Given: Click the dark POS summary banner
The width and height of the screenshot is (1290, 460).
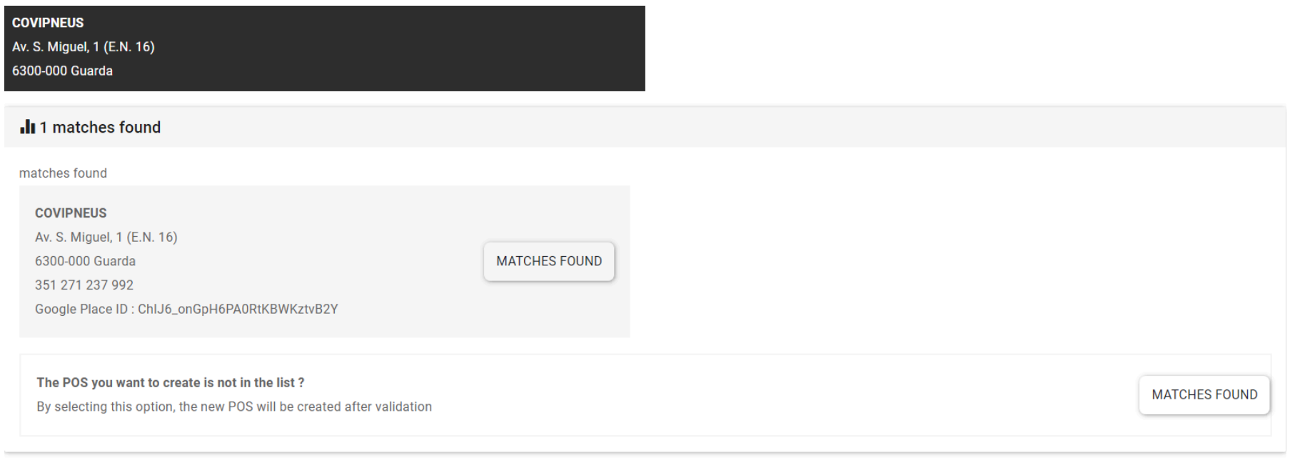Looking at the screenshot, I should click(x=325, y=48).
